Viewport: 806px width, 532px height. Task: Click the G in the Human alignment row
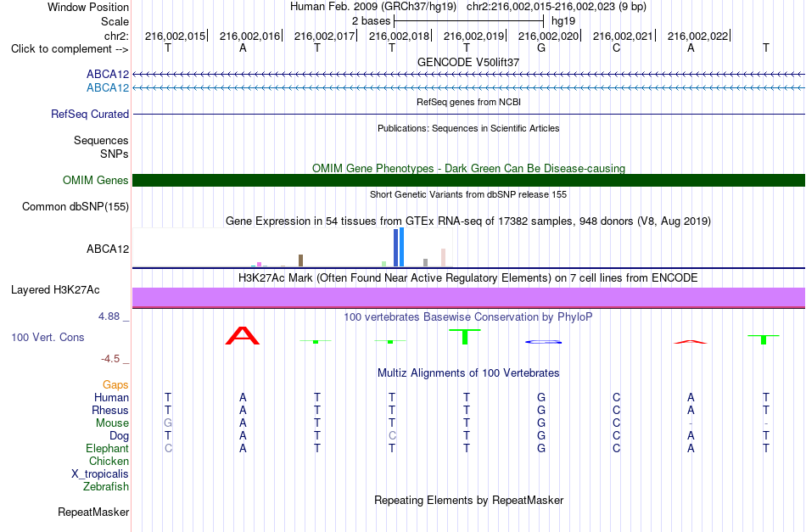pyautogui.click(x=541, y=397)
